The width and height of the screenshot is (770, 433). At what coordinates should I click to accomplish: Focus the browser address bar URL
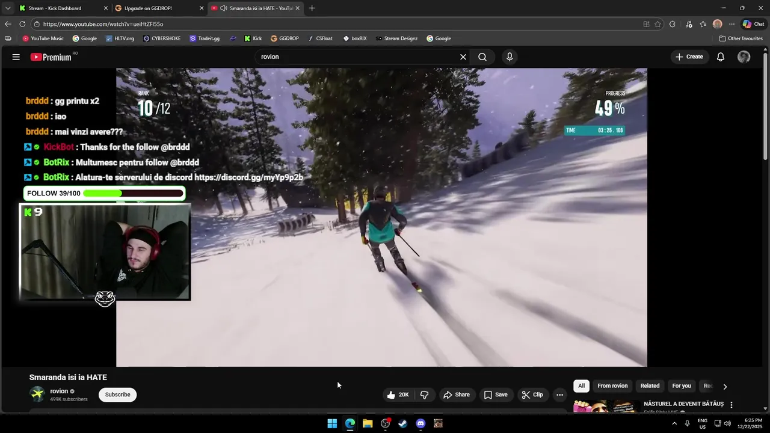103,24
